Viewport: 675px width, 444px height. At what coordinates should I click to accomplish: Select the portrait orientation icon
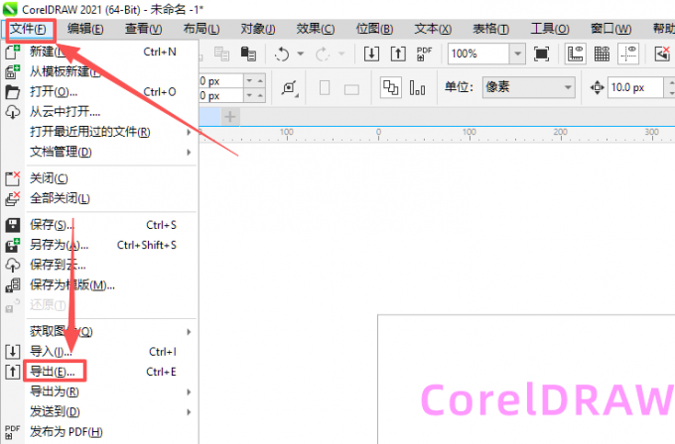point(325,88)
